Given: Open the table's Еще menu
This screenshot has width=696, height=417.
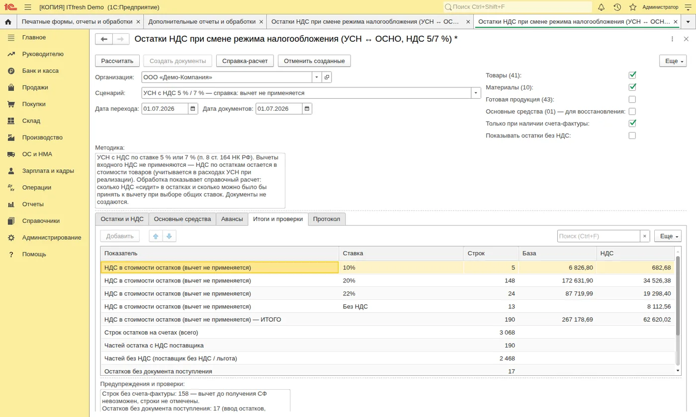Looking at the screenshot, I should pos(668,236).
